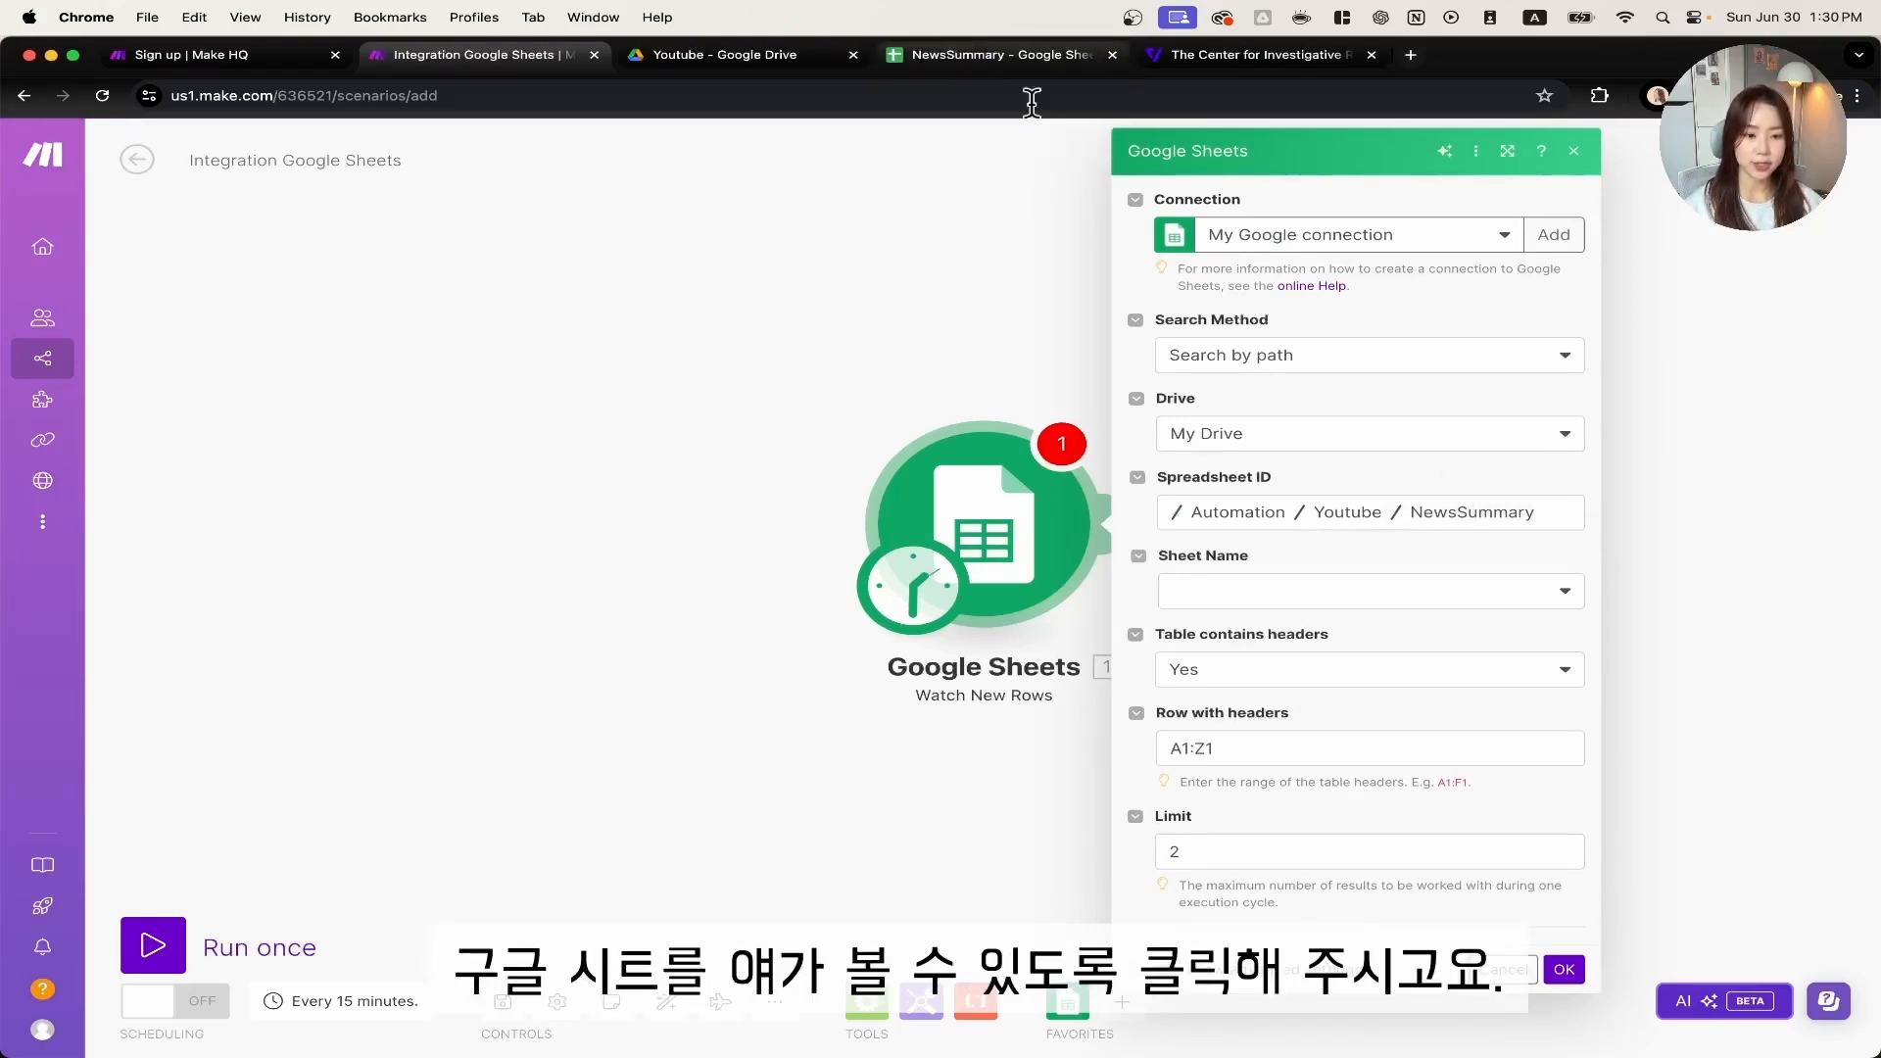This screenshot has width=1881, height=1058.
Task: Click the plugins/apps icon in sidebar
Action: click(x=43, y=399)
